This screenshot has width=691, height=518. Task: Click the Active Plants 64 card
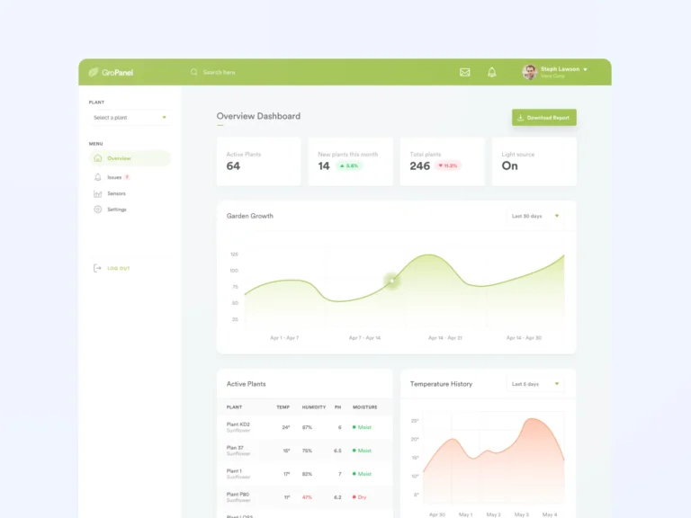point(259,161)
